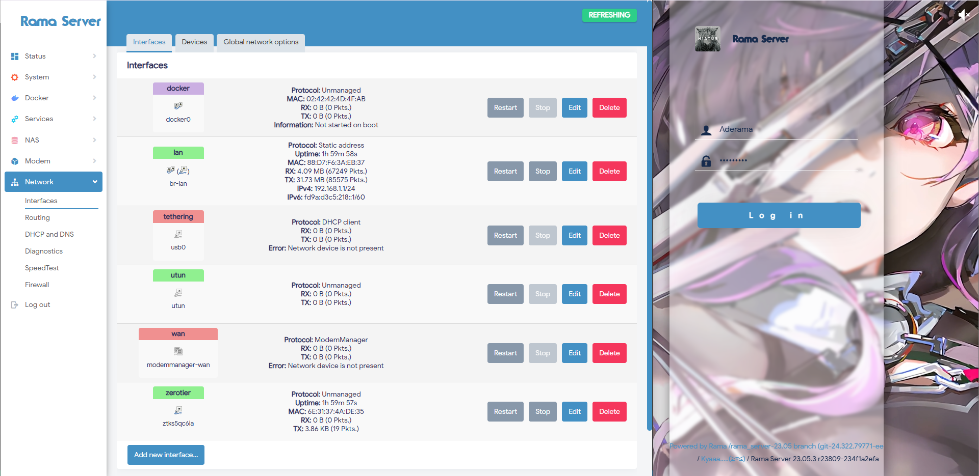Click the password lock icon on login

click(706, 161)
